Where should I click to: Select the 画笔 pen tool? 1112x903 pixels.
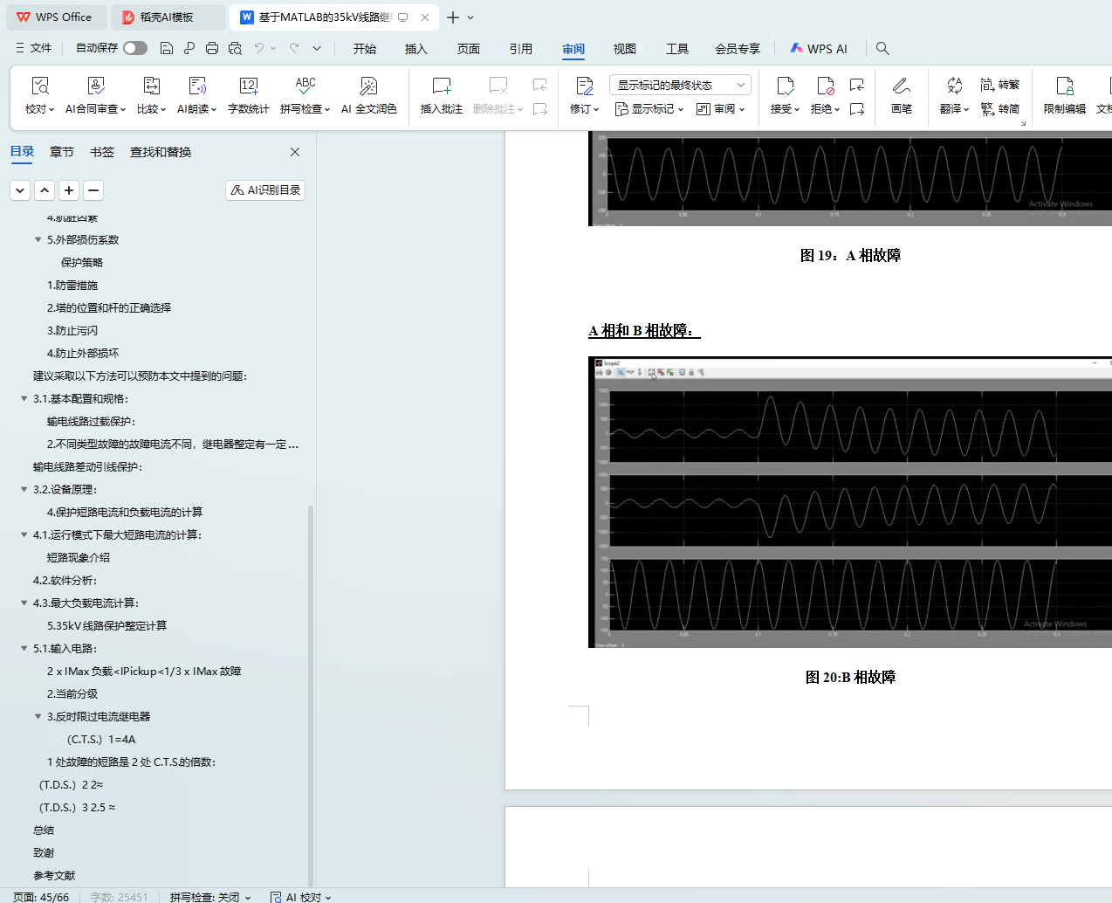click(901, 86)
